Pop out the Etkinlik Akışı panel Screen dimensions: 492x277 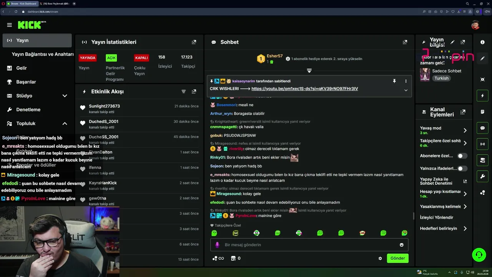point(194,92)
